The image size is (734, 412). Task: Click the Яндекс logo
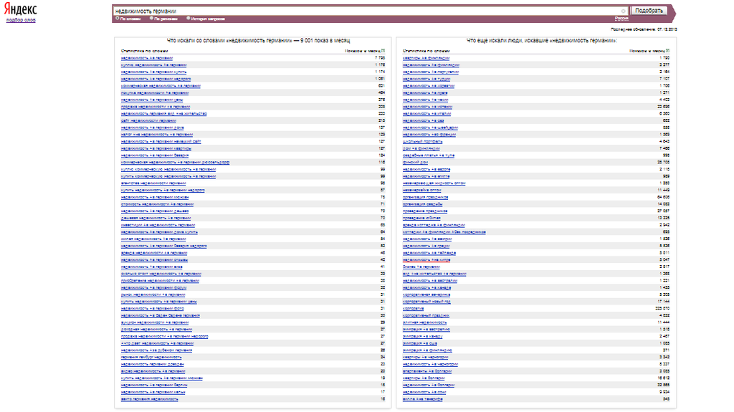tap(20, 9)
